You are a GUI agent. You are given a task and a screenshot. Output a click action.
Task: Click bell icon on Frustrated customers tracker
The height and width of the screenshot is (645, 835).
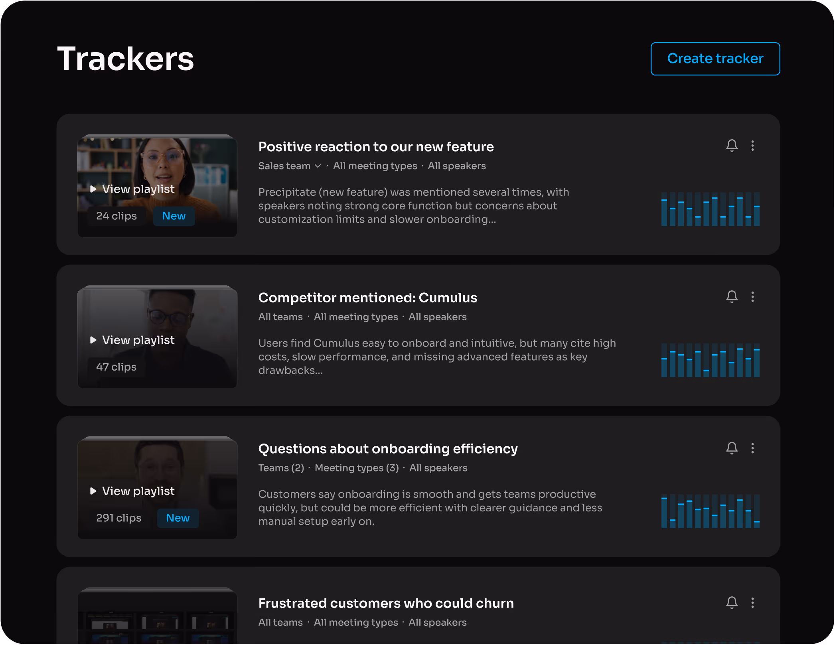pos(732,602)
